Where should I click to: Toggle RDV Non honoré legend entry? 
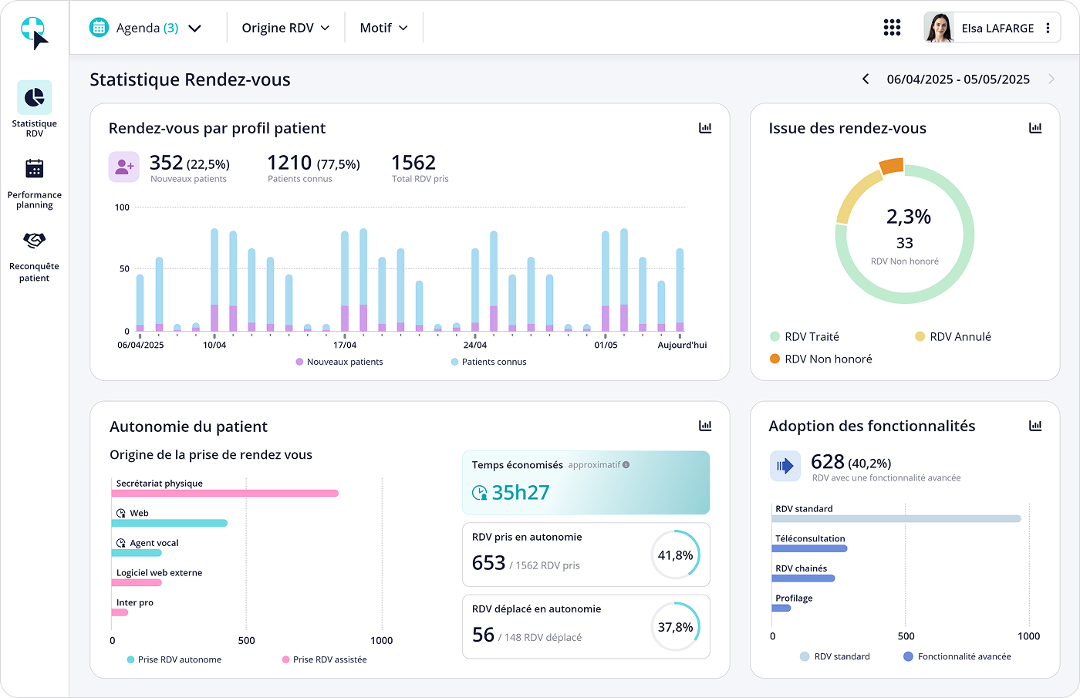tap(821, 359)
